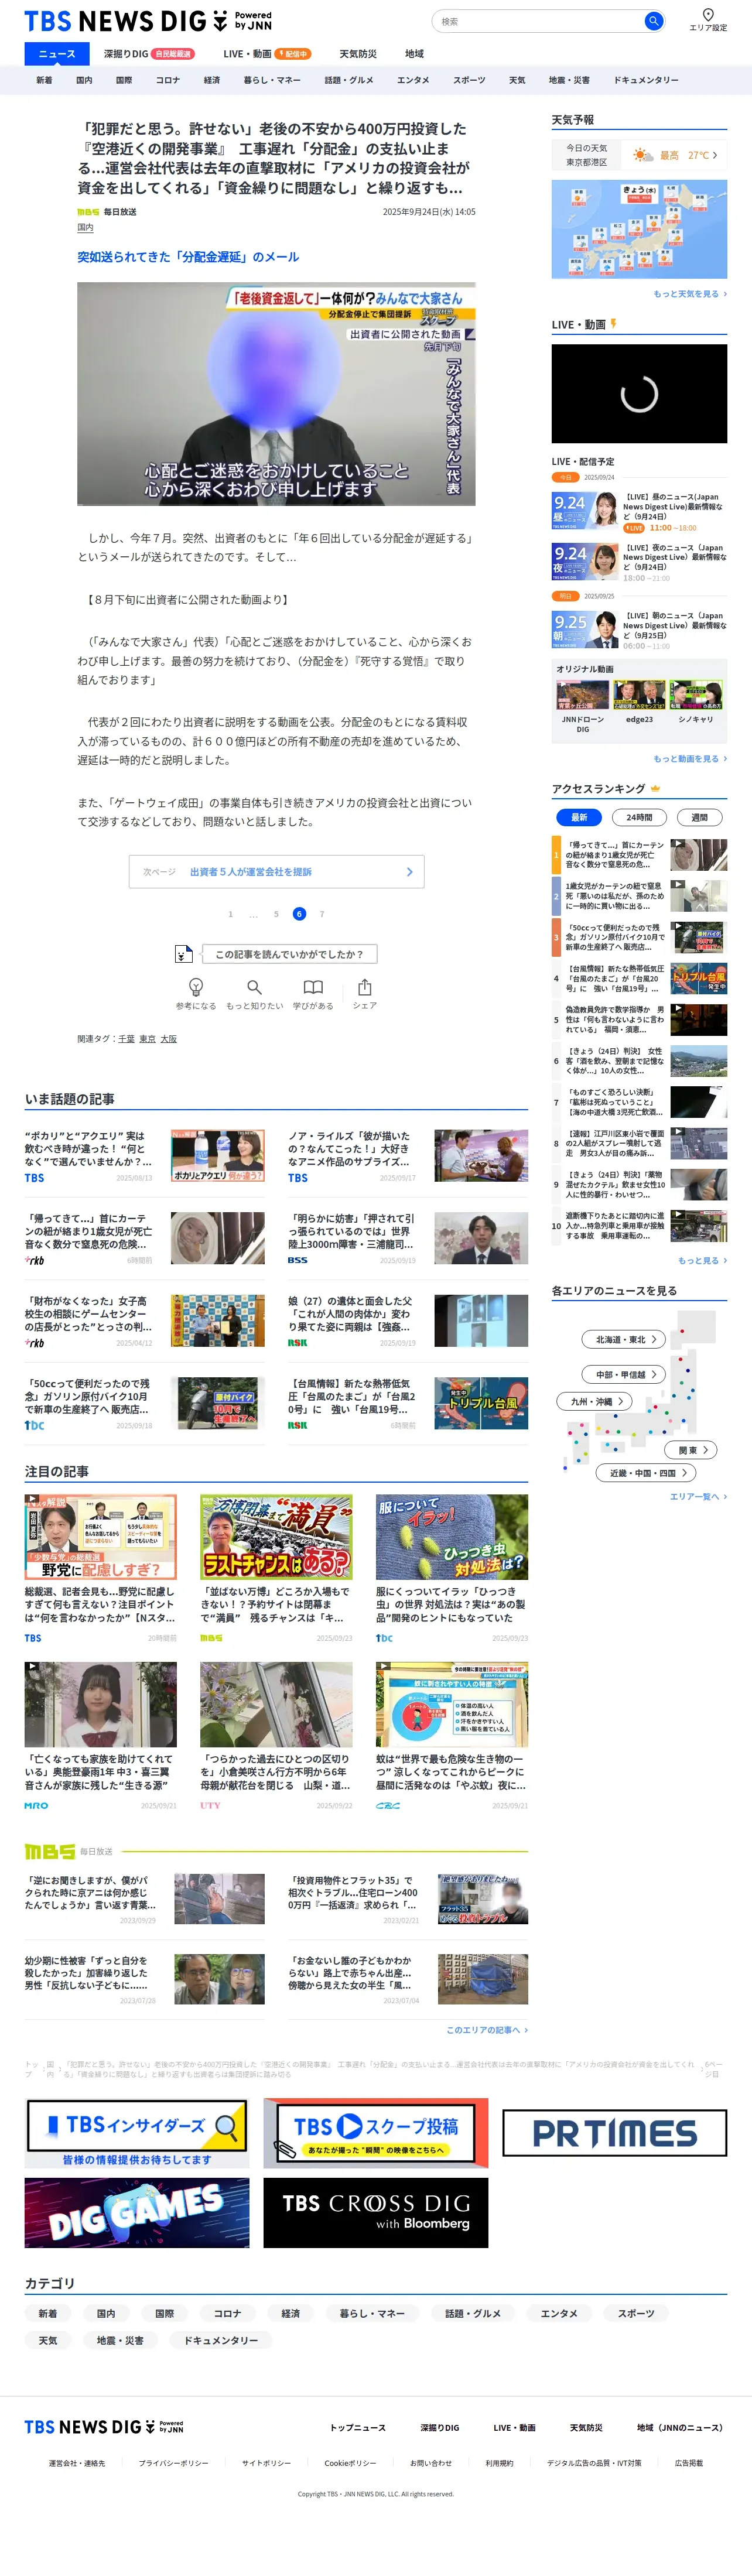Go to pagination page 7
This screenshot has width=752, height=2576.
pos(322,914)
